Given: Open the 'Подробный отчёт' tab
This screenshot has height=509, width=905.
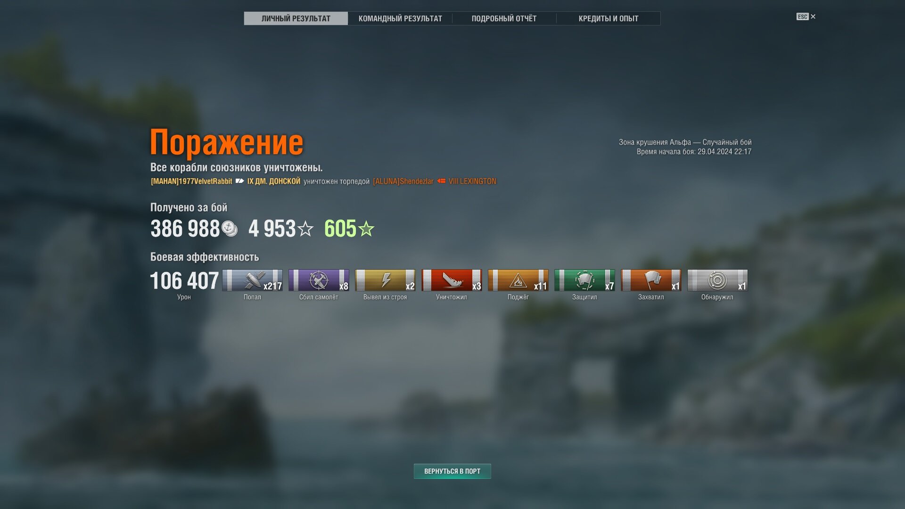Looking at the screenshot, I should [x=504, y=18].
